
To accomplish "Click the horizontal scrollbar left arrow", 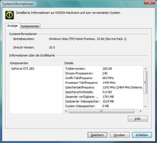I will pos(66,111).
